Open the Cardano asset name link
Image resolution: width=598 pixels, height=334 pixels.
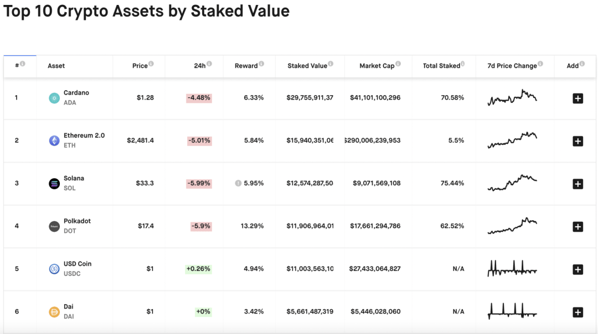pos(76,93)
